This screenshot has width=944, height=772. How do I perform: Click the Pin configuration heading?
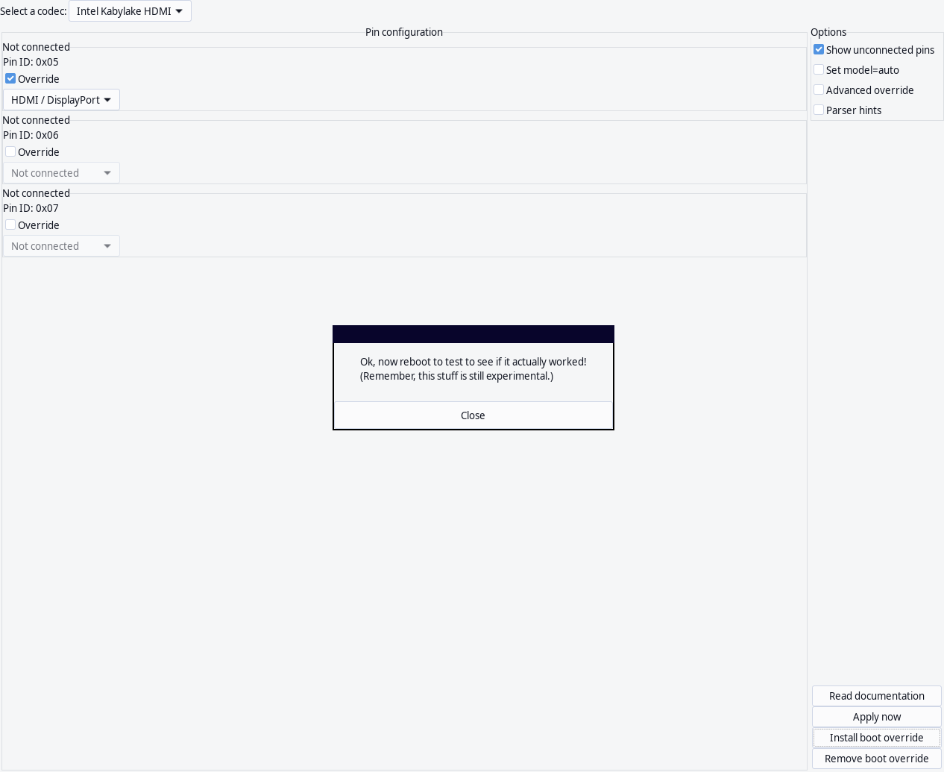(x=403, y=32)
